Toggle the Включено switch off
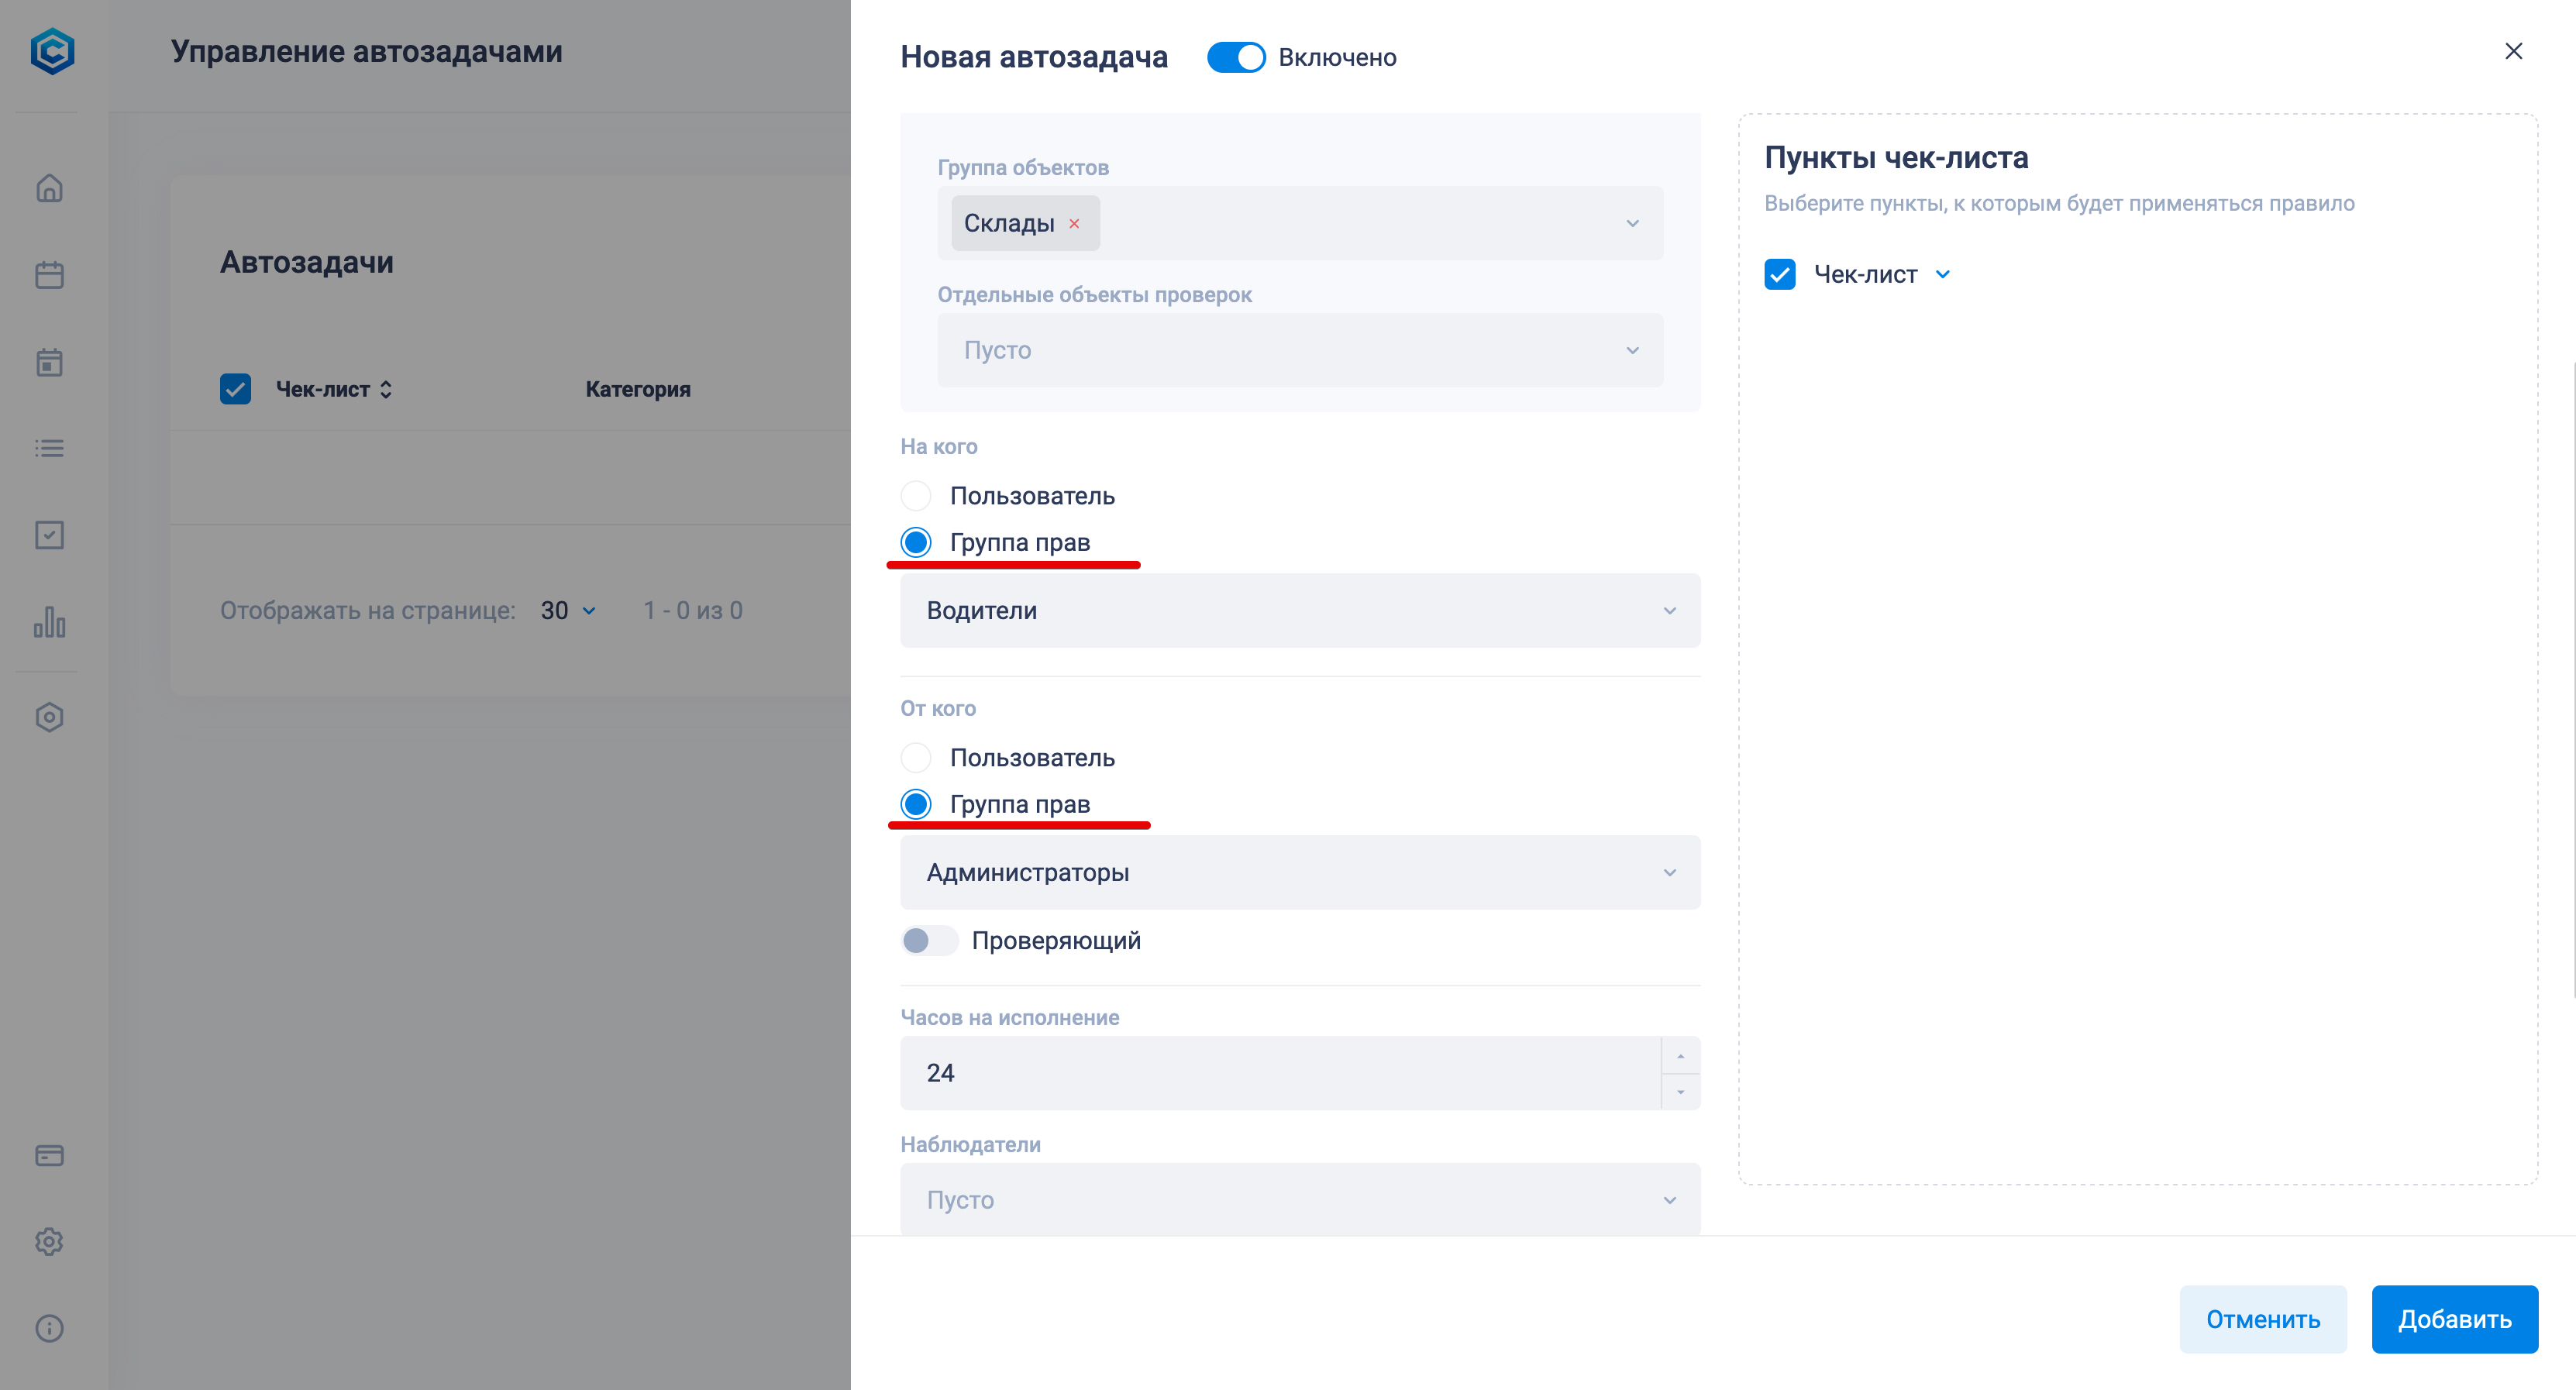The height and width of the screenshot is (1390, 2576). click(x=1235, y=57)
